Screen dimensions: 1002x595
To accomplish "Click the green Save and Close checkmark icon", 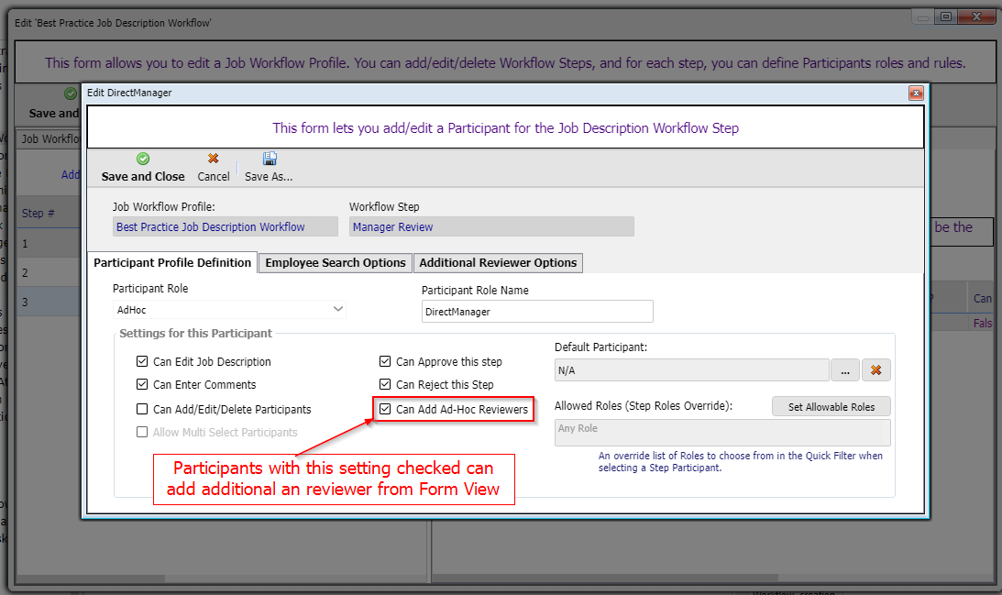I will coord(143,160).
